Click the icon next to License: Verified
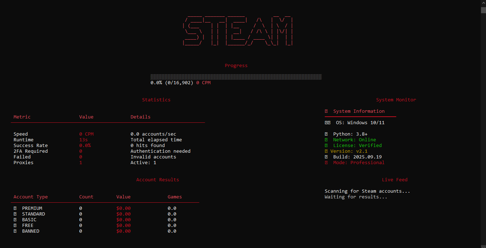Image resolution: width=486 pixels, height=248 pixels. [x=326, y=146]
